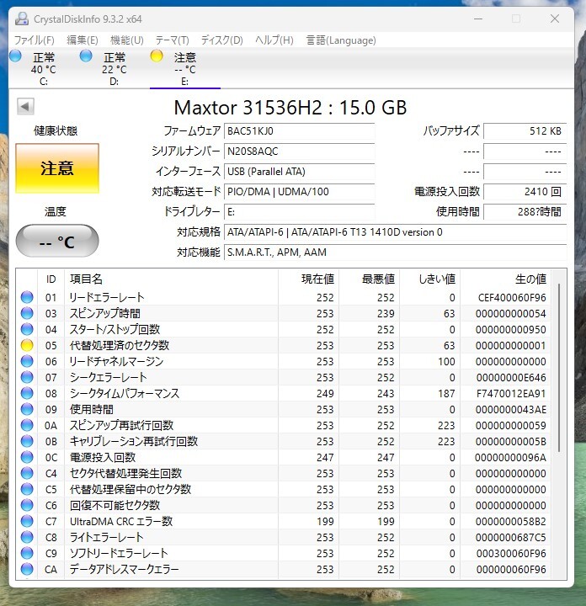Click the 生の値 column header
The image size is (586, 606).
click(x=506, y=279)
